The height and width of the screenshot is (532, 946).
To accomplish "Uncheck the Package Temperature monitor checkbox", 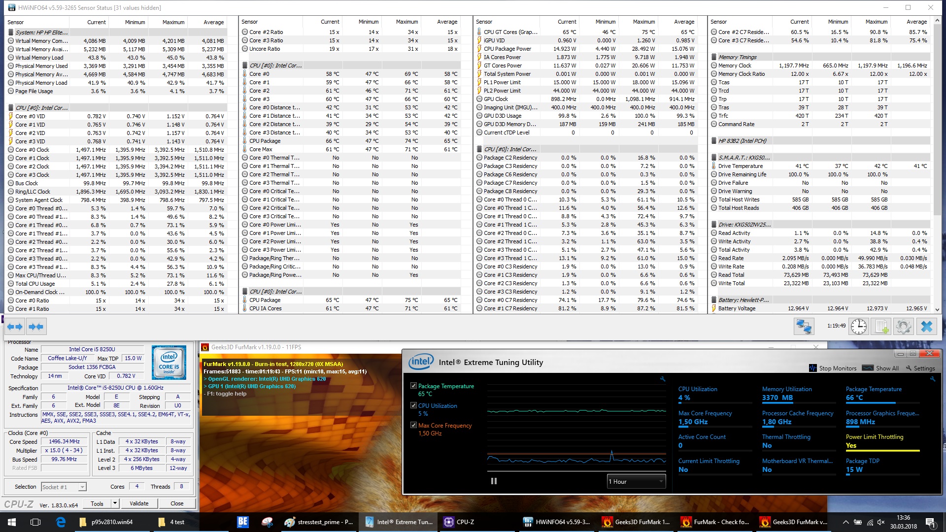I will pyautogui.click(x=414, y=386).
